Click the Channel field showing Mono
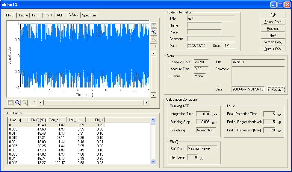292x172 pixels. 200,76
